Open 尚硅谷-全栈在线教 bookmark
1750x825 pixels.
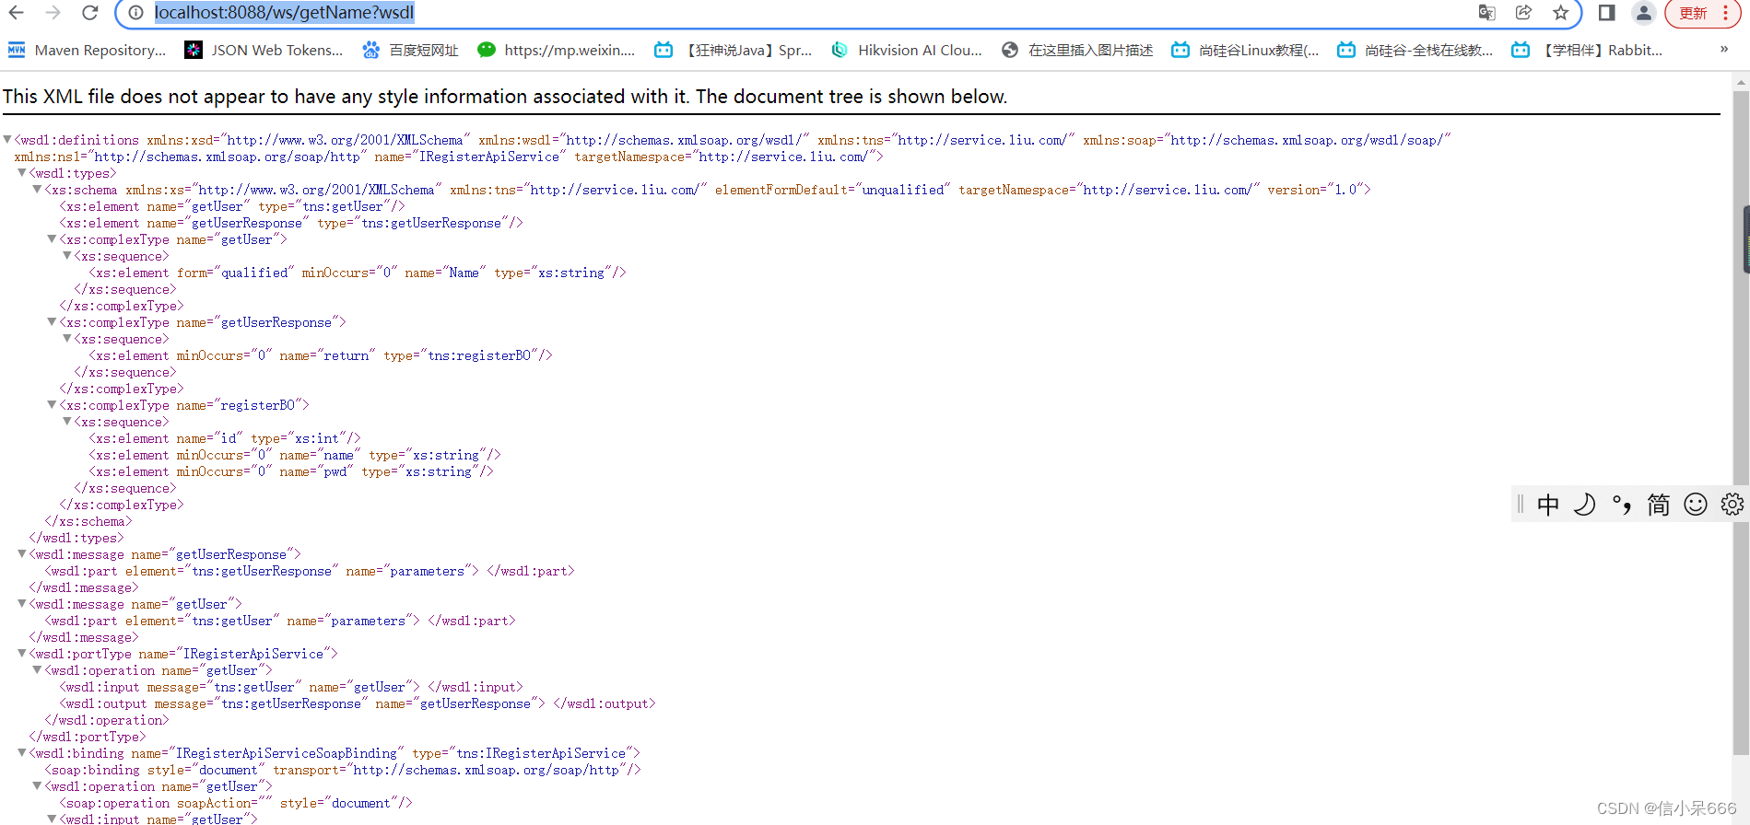[x=1415, y=50]
